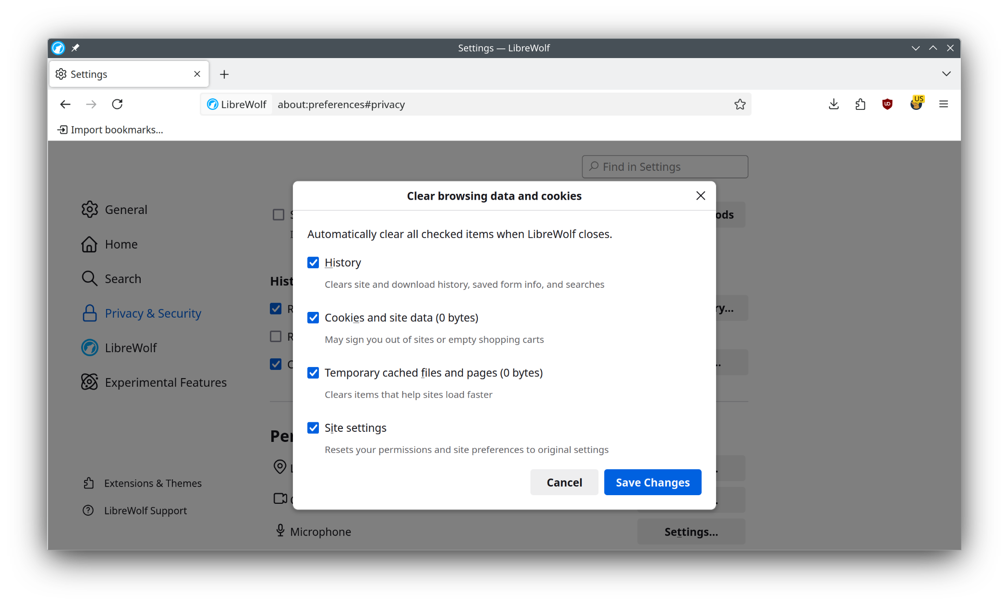This screenshot has height=606, width=1008.
Task: Open the Home settings category
Action: (x=121, y=244)
